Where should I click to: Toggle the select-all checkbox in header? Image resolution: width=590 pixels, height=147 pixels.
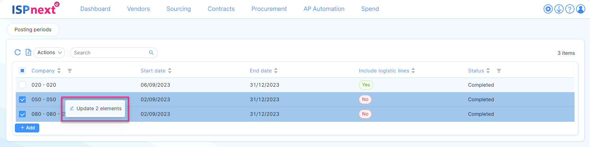(22, 71)
